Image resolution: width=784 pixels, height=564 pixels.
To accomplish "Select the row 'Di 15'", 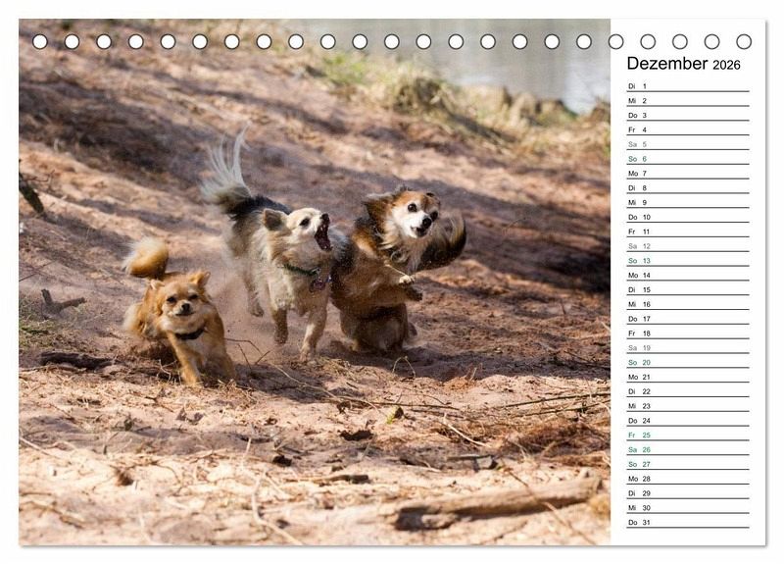I will point(688,289).
